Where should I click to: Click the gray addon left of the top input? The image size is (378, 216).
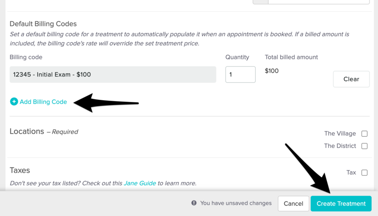click(x=260, y=1)
